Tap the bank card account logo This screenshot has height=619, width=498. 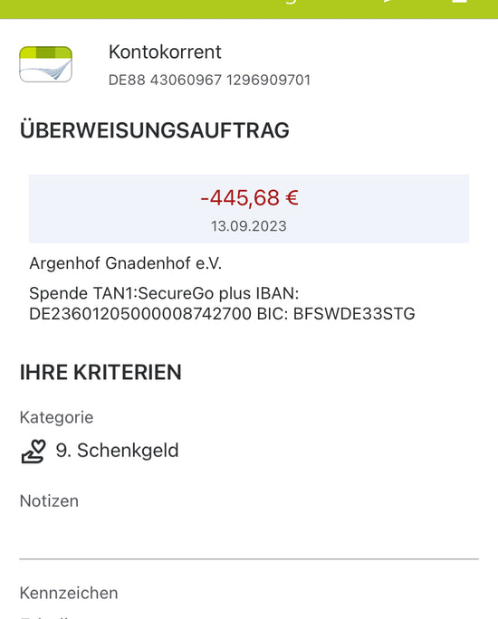(x=46, y=64)
